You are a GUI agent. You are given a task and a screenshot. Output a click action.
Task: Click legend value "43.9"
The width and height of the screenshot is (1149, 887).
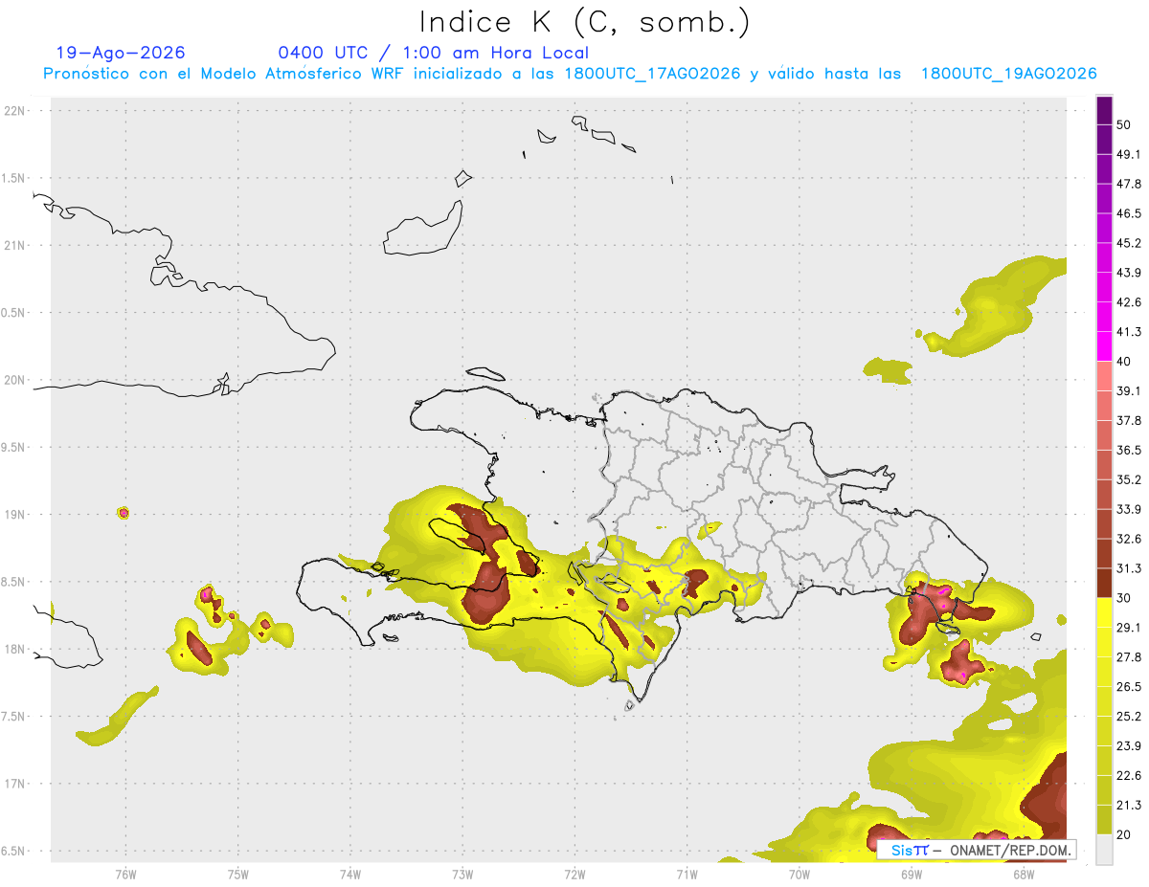coord(1128,273)
